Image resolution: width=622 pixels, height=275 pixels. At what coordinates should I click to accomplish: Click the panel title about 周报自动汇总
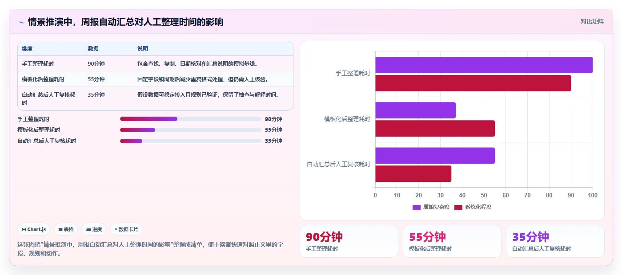[x=125, y=22]
